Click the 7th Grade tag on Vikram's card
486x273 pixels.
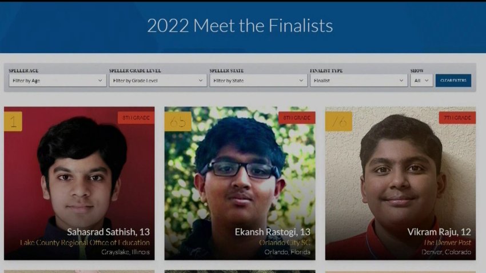457,118
